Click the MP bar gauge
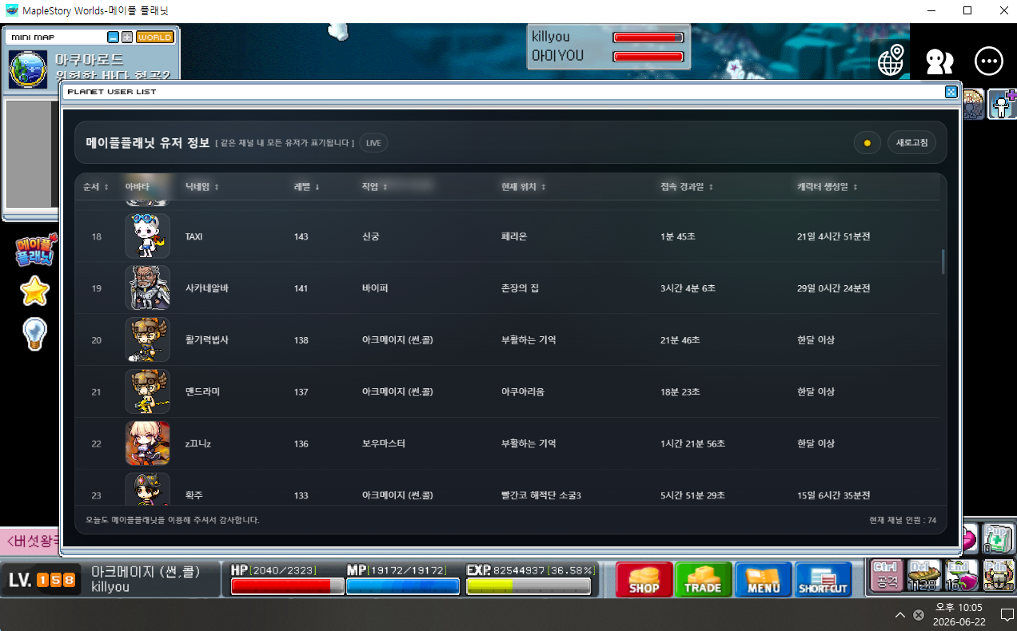The image size is (1017, 631). click(x=403, y=586)
